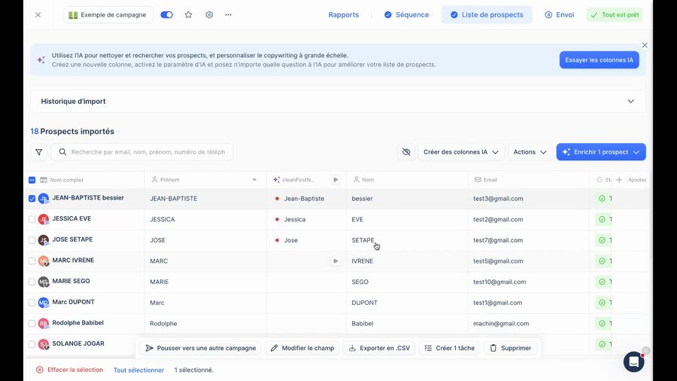Click SOLANGE JOGAR avatar icon

coord(44,344)
